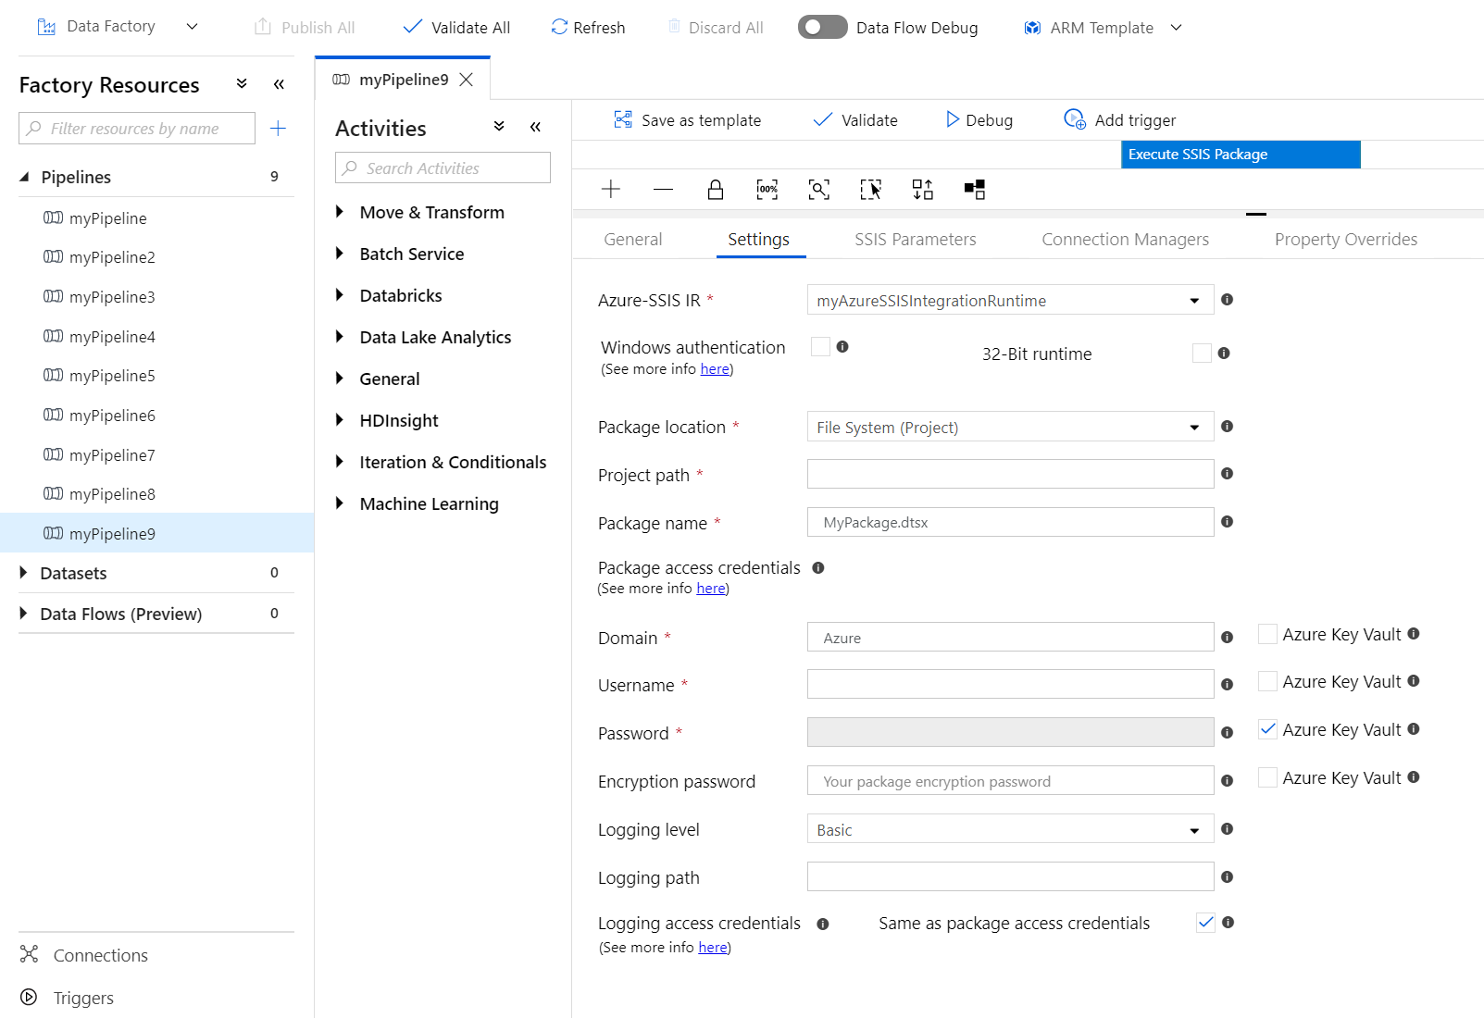Toggle Data Flow Debug switch
Viewport: 1484px width, 1018px height.
click(x=822, y=28)
